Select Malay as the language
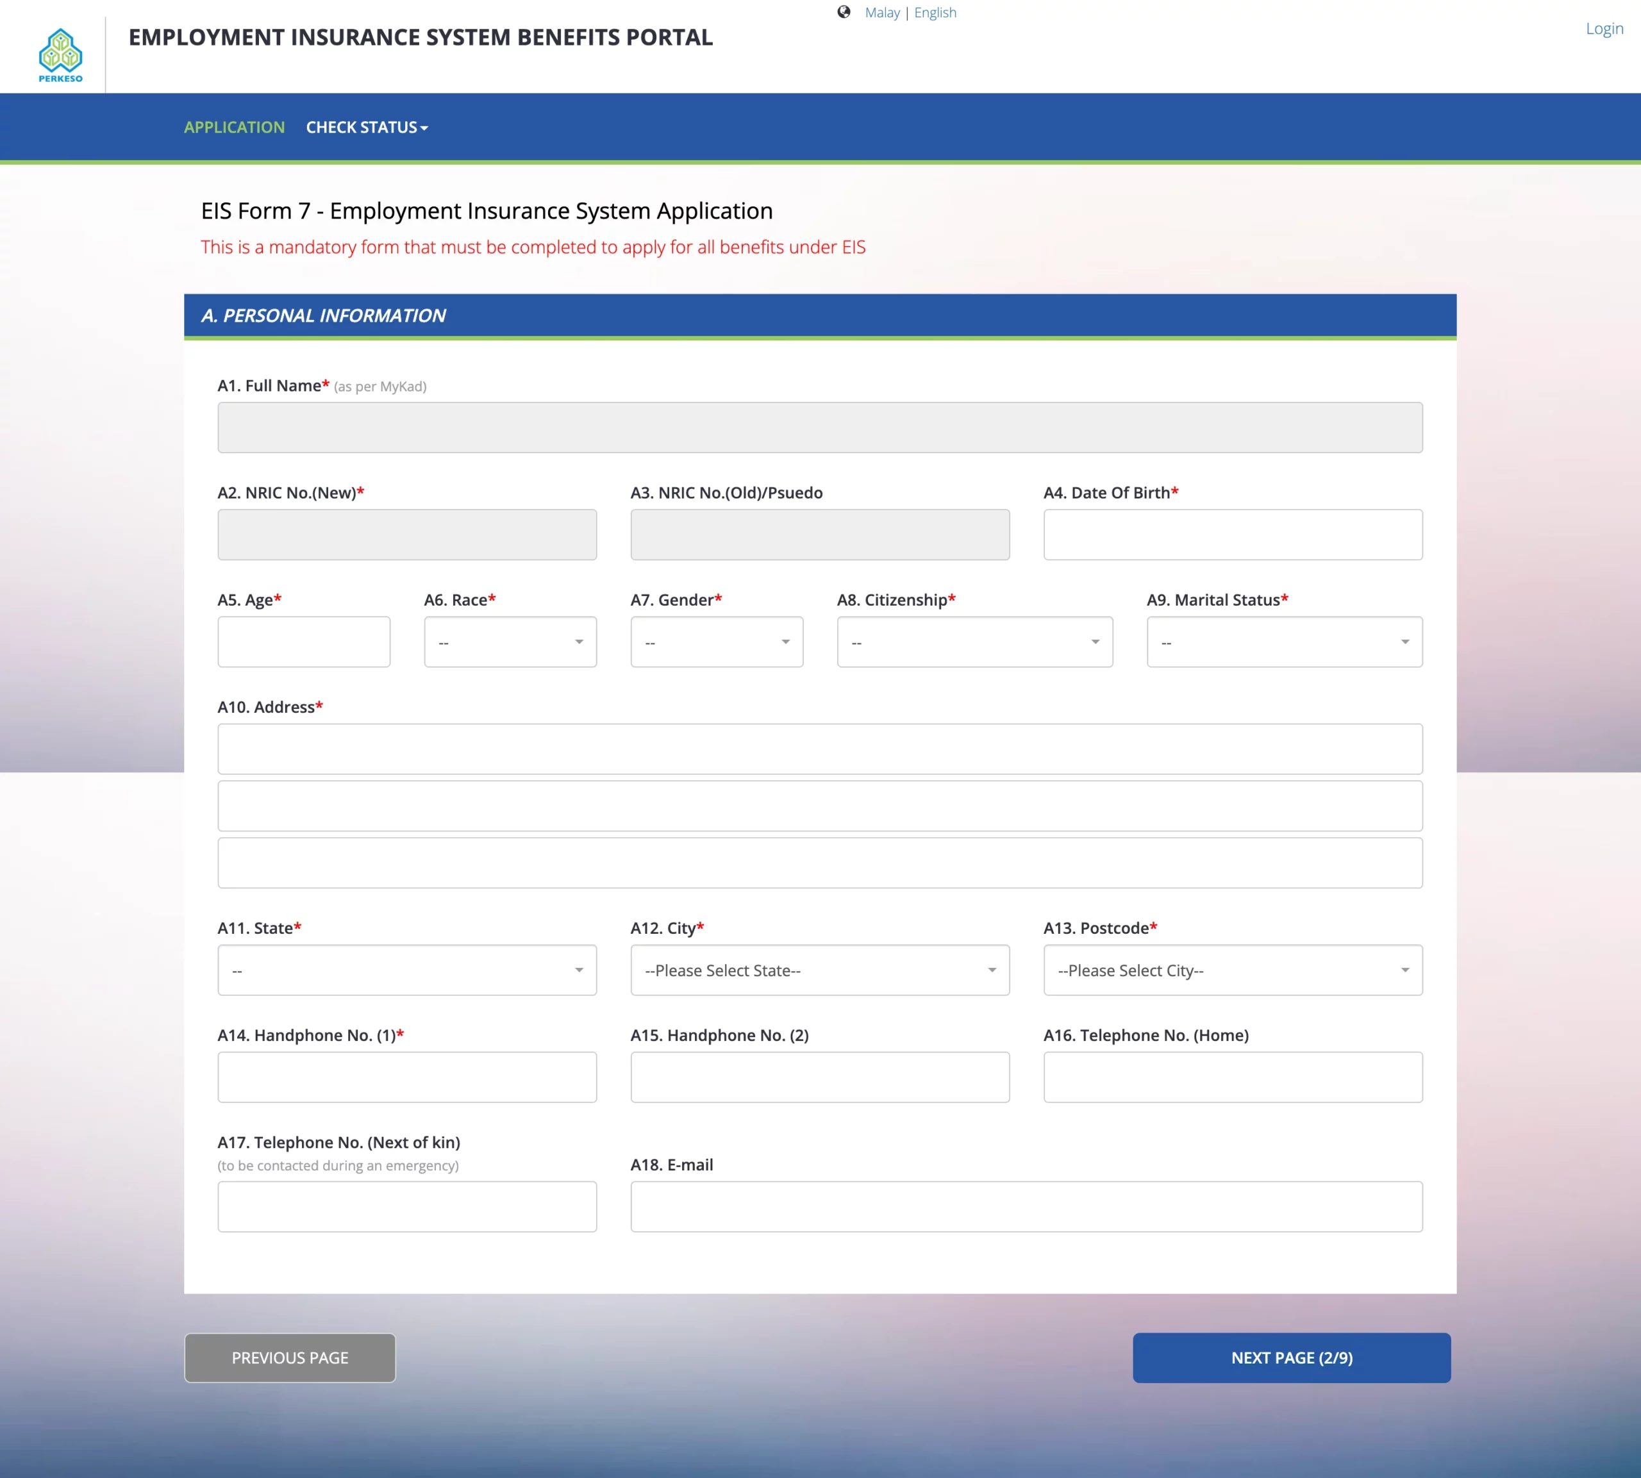The width and height of the screenshot is (1641, 1478). click(883, 12)
